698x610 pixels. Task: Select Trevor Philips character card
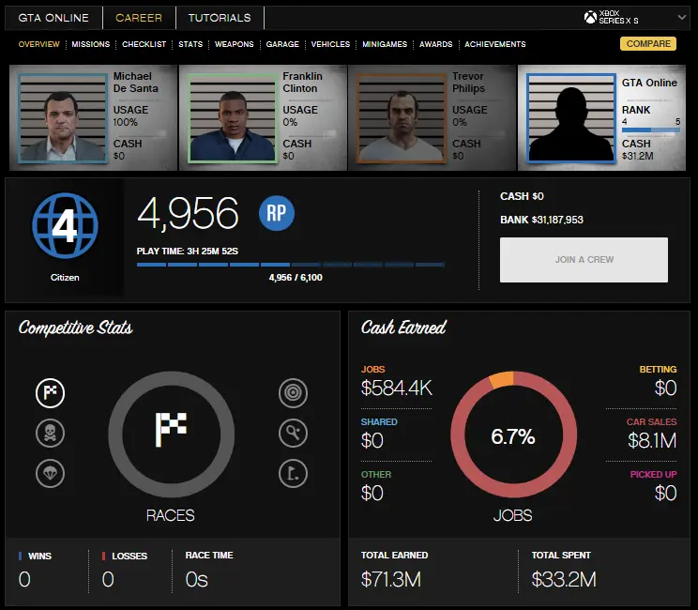click(432, 118)
